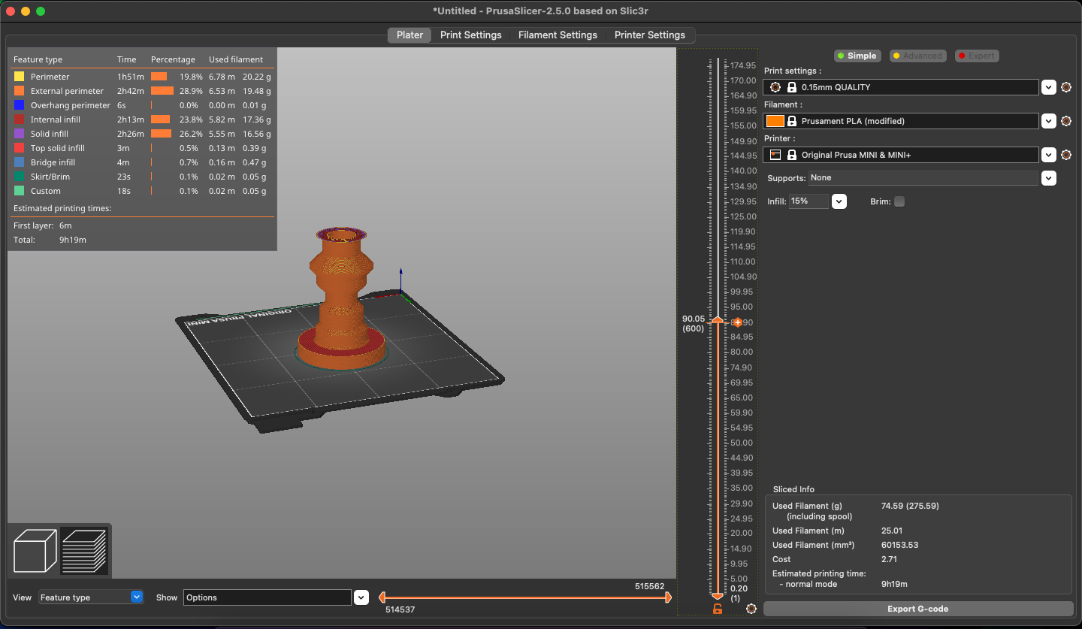Click Export G-code button
1082x629 pixels.
(918, 609)
